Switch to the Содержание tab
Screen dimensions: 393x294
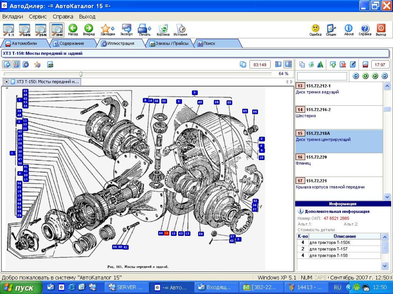69,43
